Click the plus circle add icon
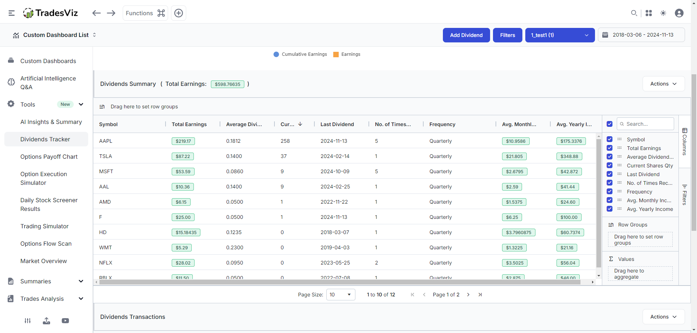Image resolution: width=697 pixels, height=333 pixels. pyautogui.click(x=179, y=13)
